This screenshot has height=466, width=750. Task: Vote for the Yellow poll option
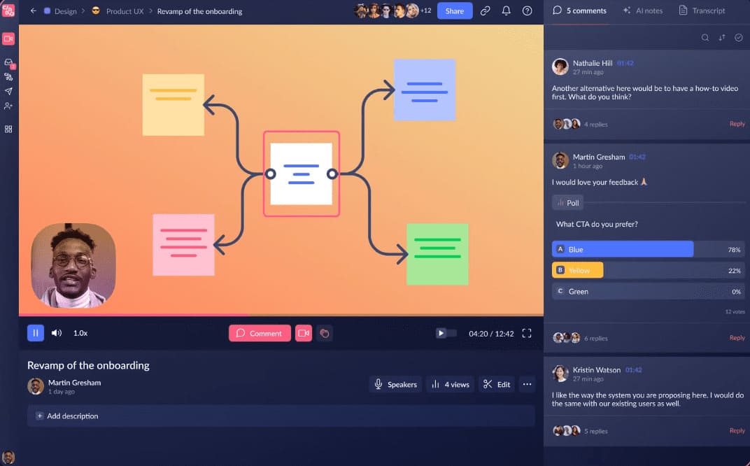pos(648,270)
